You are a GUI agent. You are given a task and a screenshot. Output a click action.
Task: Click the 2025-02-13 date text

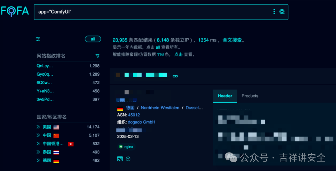128,136
